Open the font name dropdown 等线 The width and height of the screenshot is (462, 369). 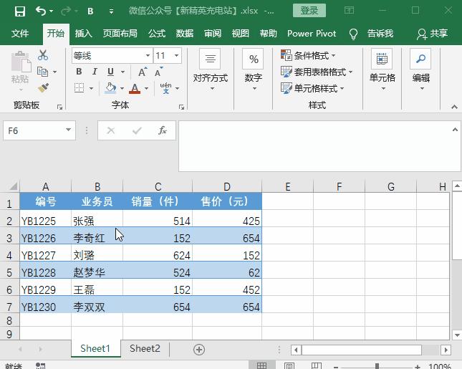(148, 56)
